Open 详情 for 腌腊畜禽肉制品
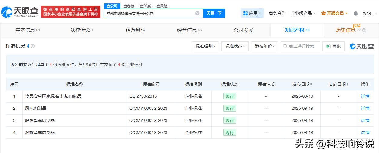Viewport: 379px width, 153px height. (365, 120)
